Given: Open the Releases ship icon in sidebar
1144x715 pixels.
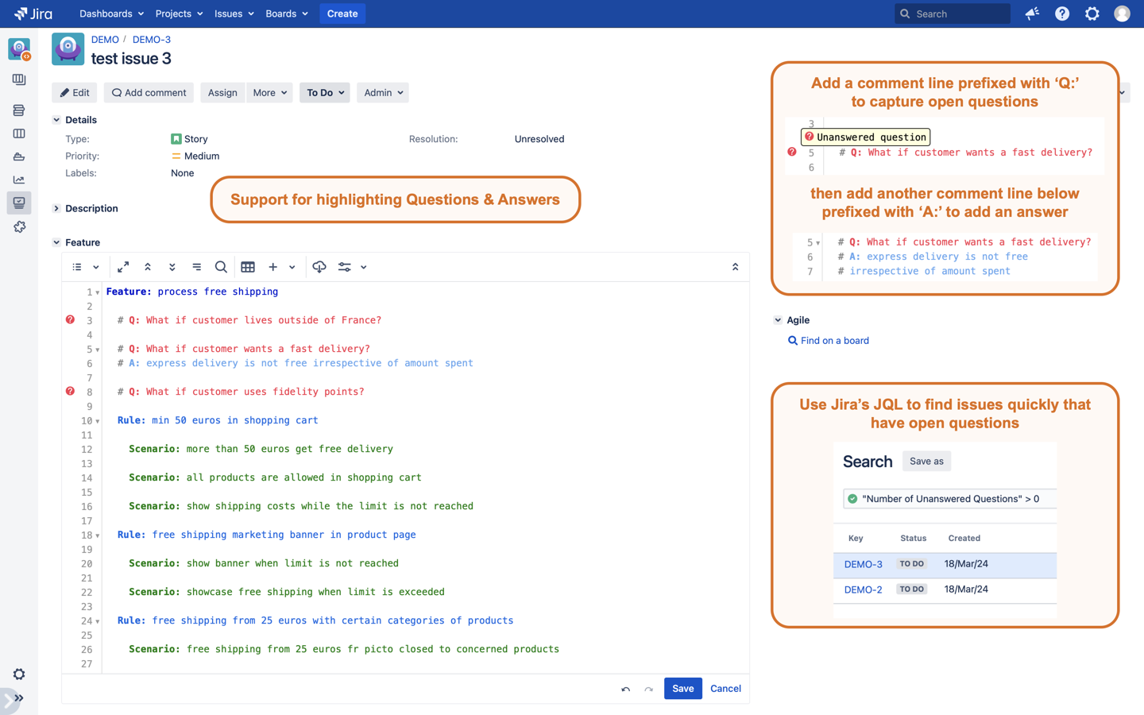Looking at the screenshot, I should coord(19,157).
